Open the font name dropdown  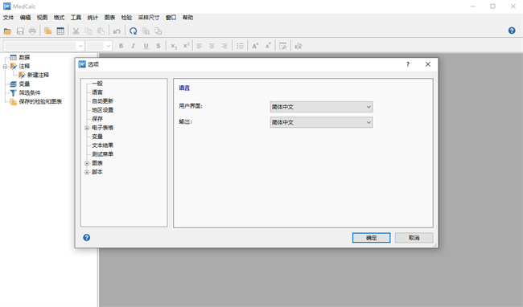(x=80, y=46)
